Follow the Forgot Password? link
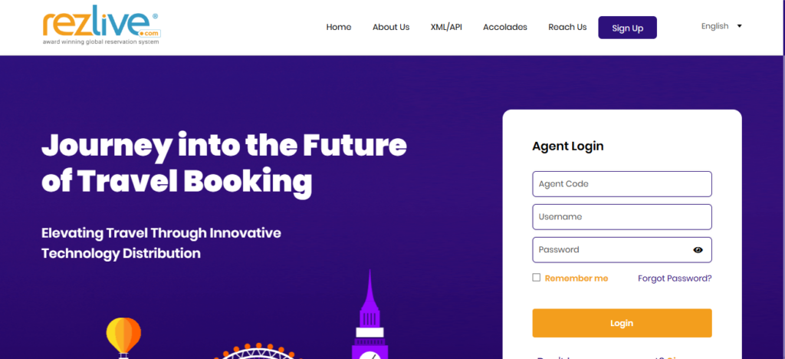 tap(675, 278)
